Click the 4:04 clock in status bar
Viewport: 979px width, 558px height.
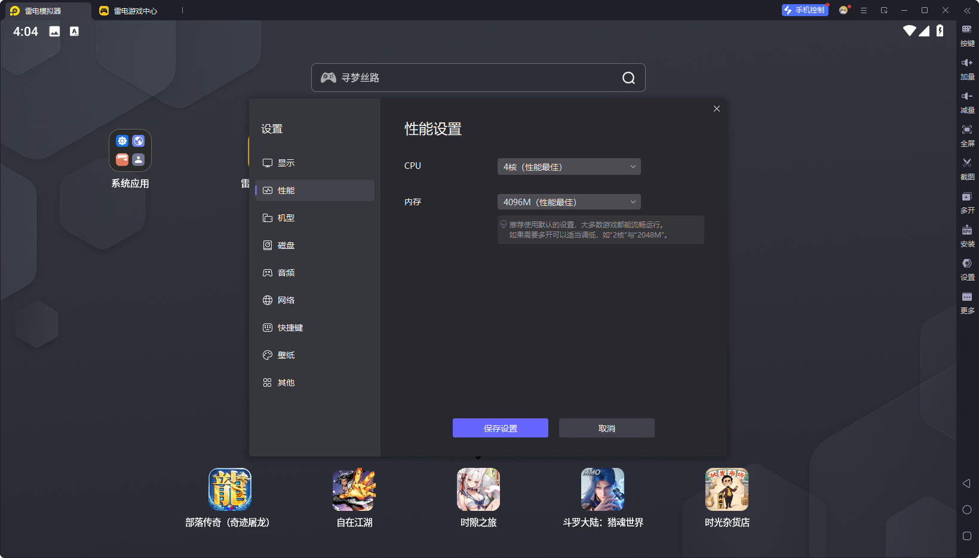pos(26,32)
